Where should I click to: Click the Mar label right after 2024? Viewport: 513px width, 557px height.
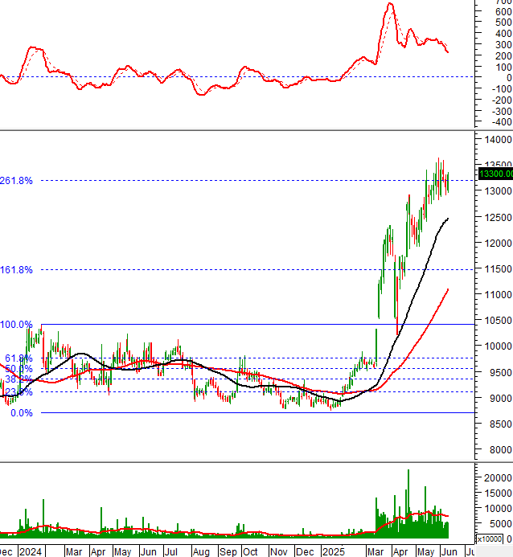(x=74, y=551)
